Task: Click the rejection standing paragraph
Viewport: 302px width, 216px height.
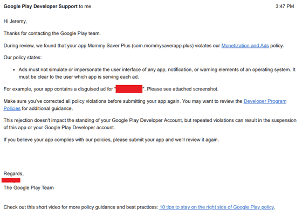Action: (150, 124)
